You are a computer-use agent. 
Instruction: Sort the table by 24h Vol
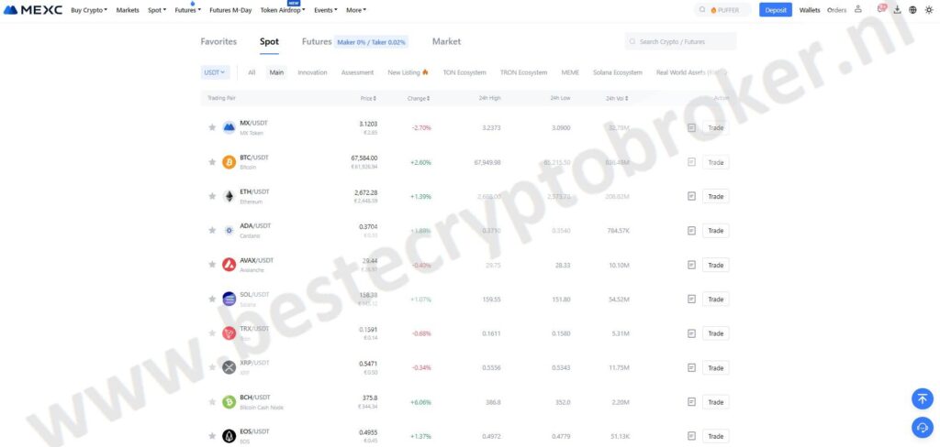(617, 98)
